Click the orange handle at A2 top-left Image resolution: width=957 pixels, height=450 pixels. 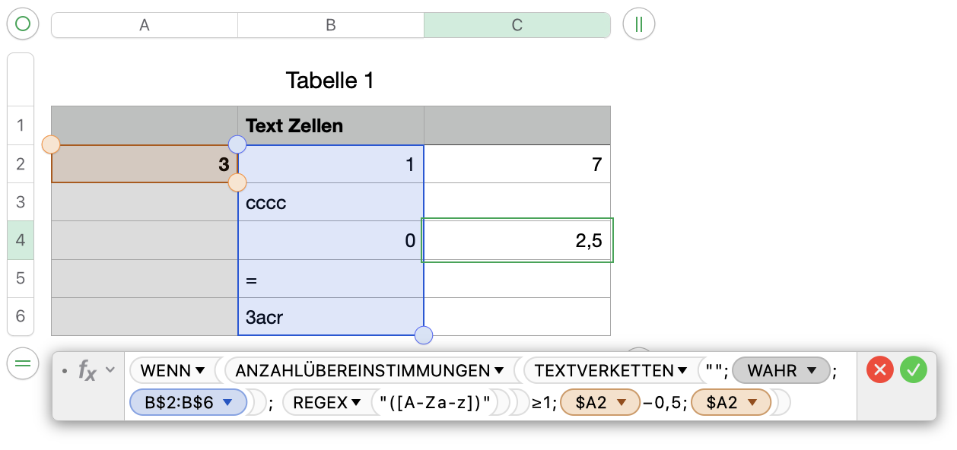coord(51,144)
